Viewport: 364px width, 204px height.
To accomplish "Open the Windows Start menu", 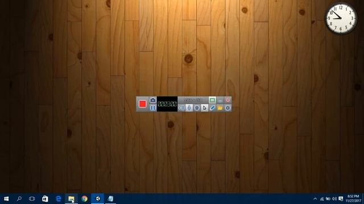I will pyautogui.click(x=6, y=199).
